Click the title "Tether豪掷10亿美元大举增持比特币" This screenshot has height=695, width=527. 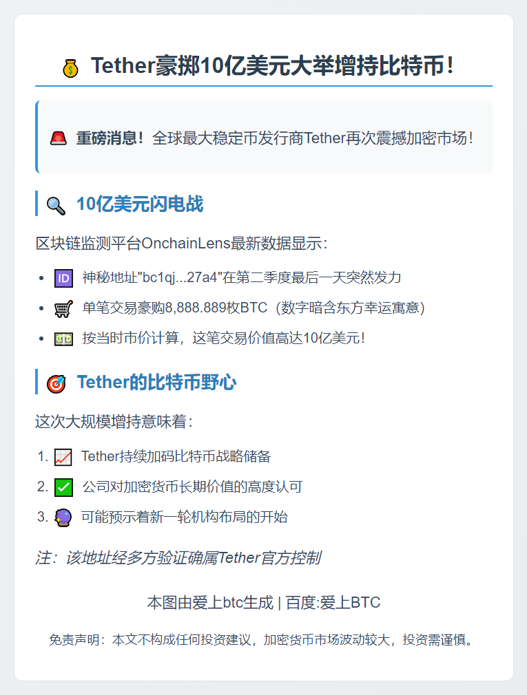272,67
